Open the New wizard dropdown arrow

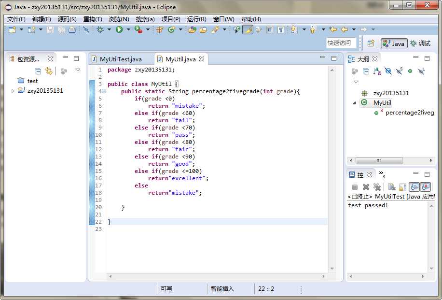21,29
